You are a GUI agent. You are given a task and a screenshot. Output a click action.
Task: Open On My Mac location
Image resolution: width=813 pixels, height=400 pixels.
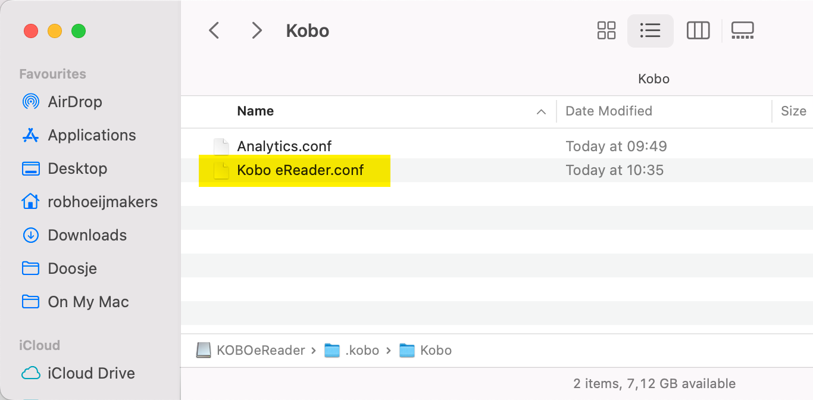click(x=88, y=302)
